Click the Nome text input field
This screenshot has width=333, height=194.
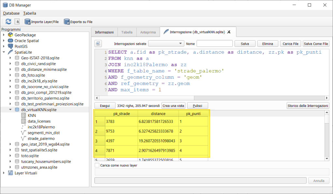215,44
